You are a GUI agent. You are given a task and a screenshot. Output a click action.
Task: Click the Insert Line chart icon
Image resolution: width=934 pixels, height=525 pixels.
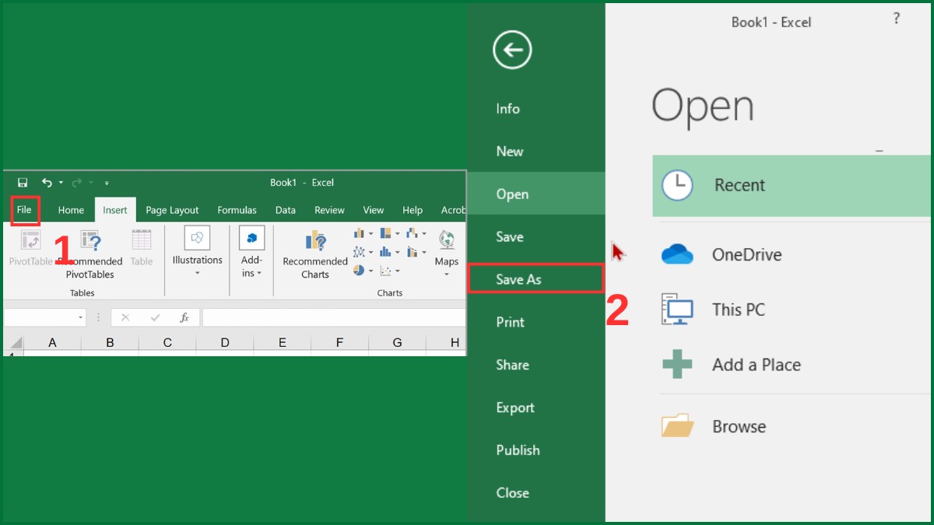(x=360, y=251)
